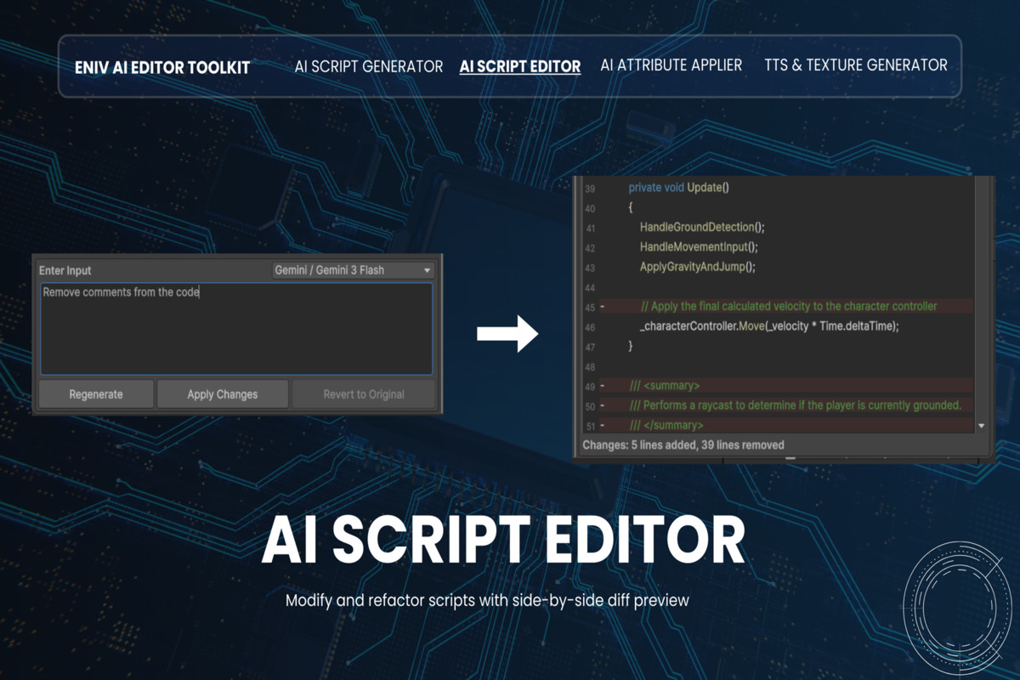This screenshot has height=680, width=1020.
Task: Select the underlined AI Script Editor tab
Action: point(519,65)
